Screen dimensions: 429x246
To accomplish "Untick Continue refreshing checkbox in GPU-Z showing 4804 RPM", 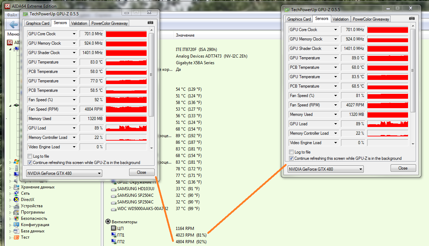I will point(30,163).
